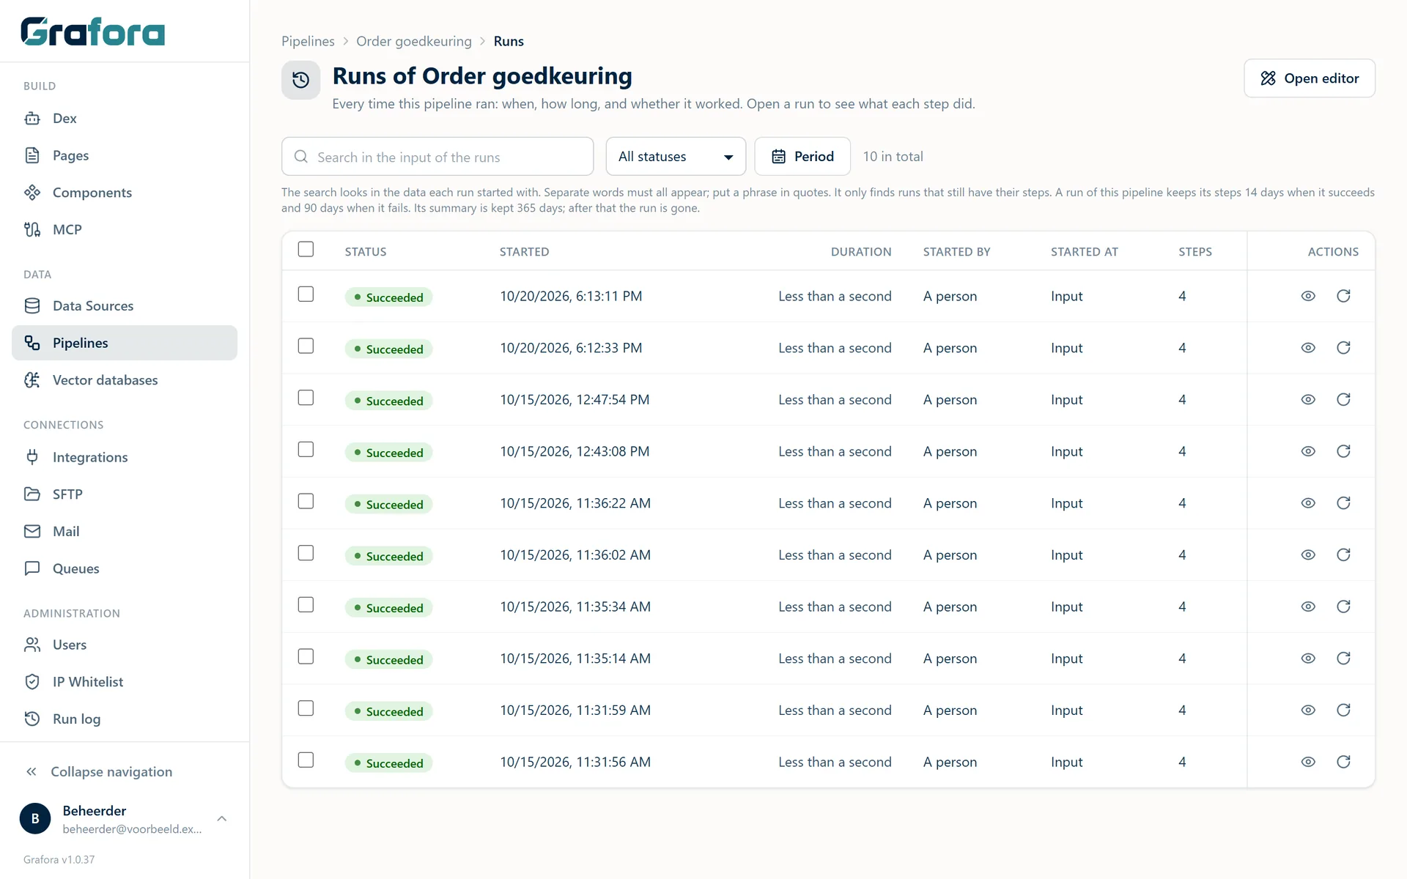This screenshot has height=879, width=1407.
Task: Rerun the 10/15/2026, 12:47:54 PM run
Action: pos(1343,399)
